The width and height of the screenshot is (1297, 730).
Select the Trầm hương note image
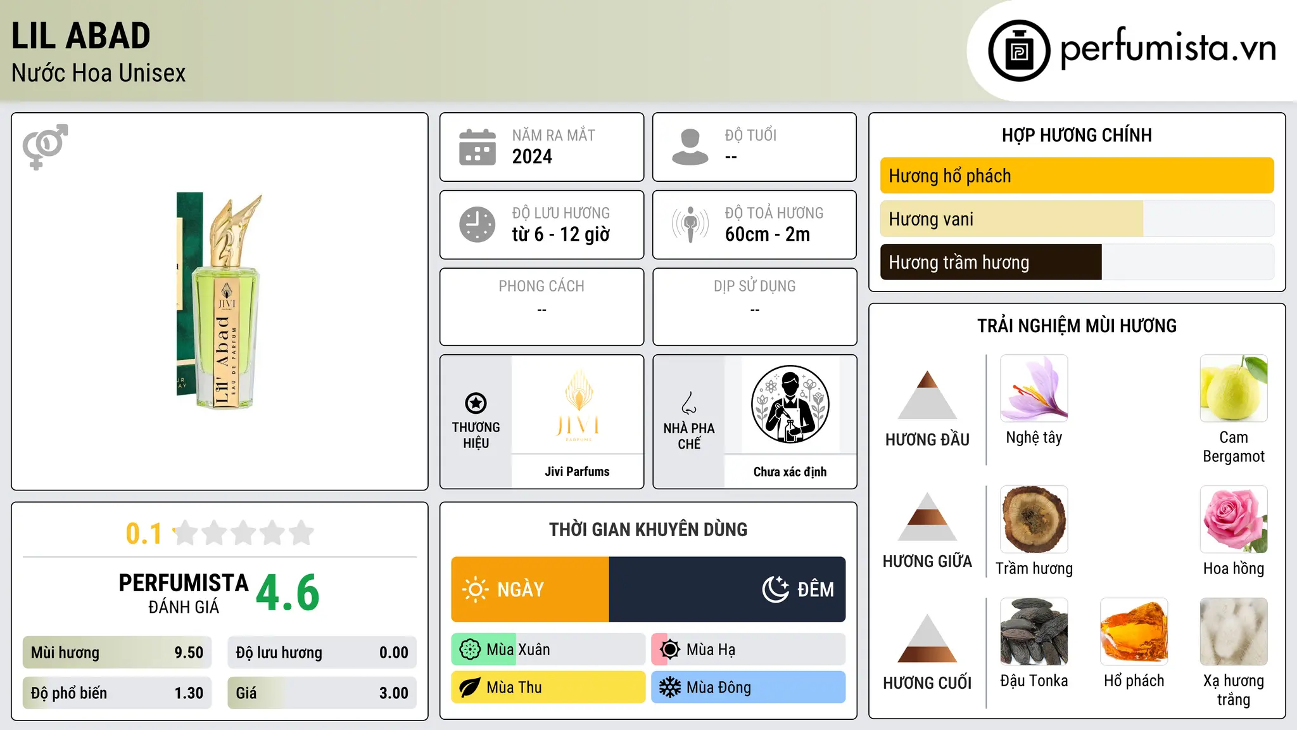(1034, 519)
